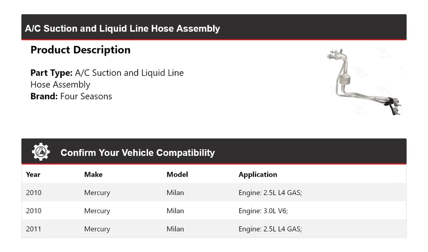The height and width of the screenshot is (252, 428).
Task: Click the Year column header
Action: tap(33, 175)
